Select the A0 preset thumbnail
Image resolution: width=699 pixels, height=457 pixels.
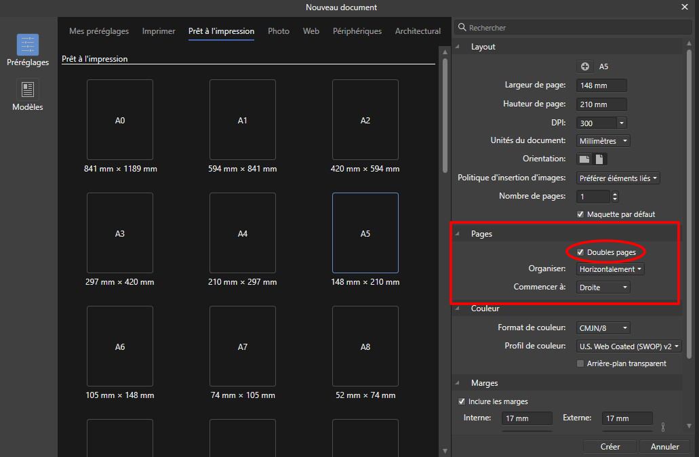120,119
